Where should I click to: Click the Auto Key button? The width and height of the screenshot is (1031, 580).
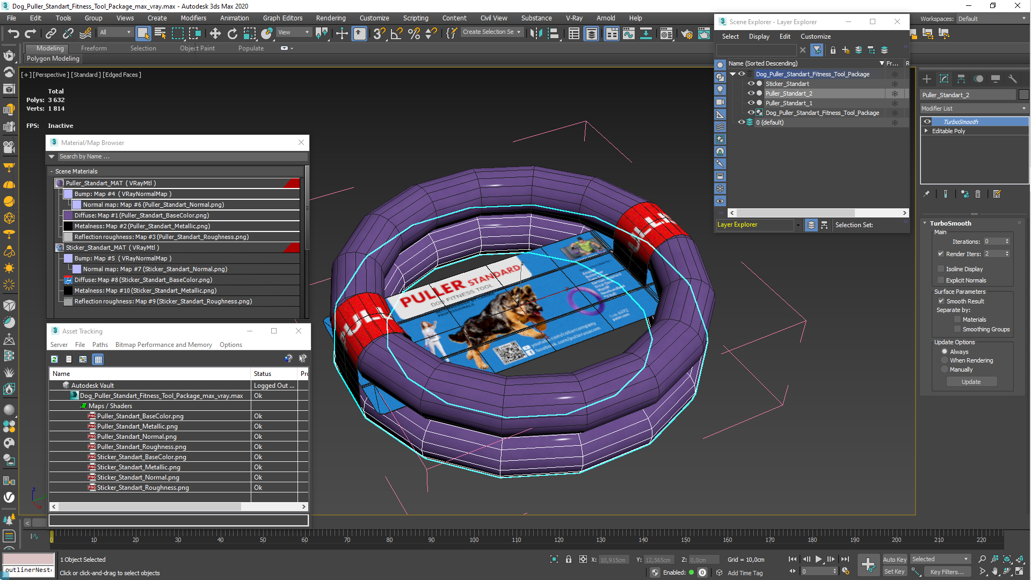click(894, 560)
